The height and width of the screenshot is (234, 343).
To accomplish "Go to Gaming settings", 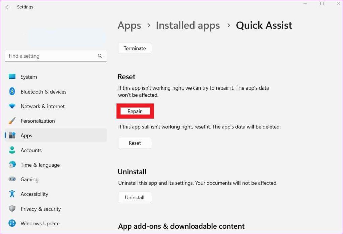I will coord(56,179).
